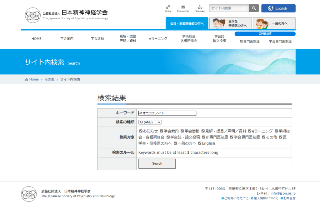Click the Home icon in breadcrumb
Image resolution: width=320 pixels, height=213 pixels.
(x=26, y=80)
